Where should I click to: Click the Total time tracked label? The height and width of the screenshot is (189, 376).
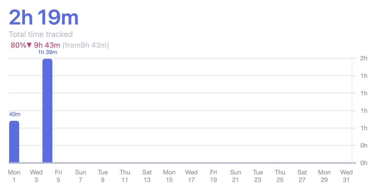41,34
